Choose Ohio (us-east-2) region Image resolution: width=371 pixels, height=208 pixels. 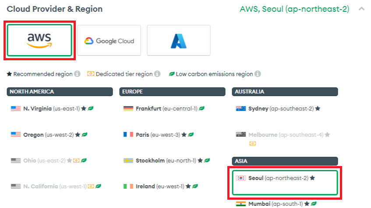tap(49, 160)
